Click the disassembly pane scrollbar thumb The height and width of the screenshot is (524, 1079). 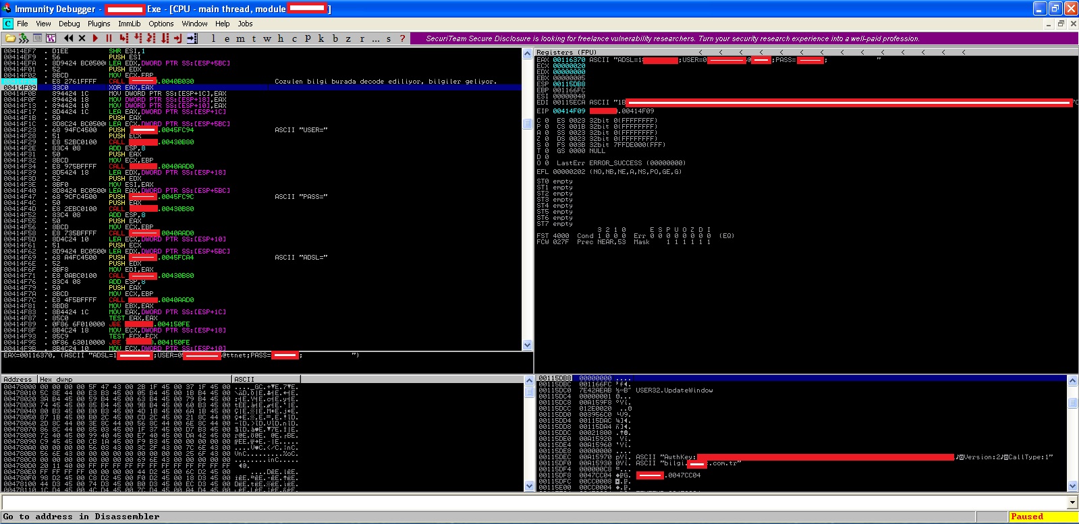coord(528,124)
